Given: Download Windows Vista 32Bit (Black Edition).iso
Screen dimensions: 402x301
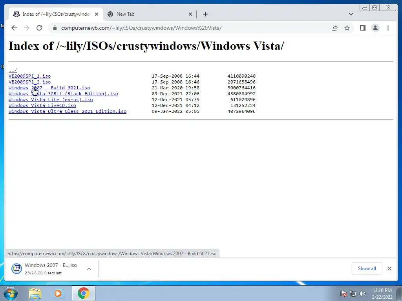Looking at the screenshot, I should [x=63, y=94].
